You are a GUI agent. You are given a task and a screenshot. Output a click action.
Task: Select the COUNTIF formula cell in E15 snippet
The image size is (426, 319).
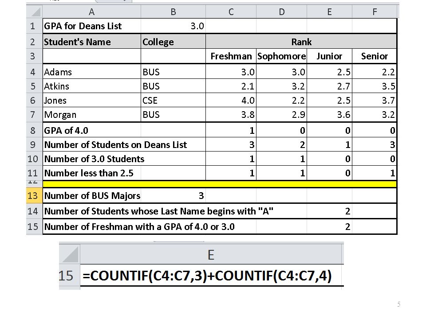pyautogui.click(x=212, y=276)
